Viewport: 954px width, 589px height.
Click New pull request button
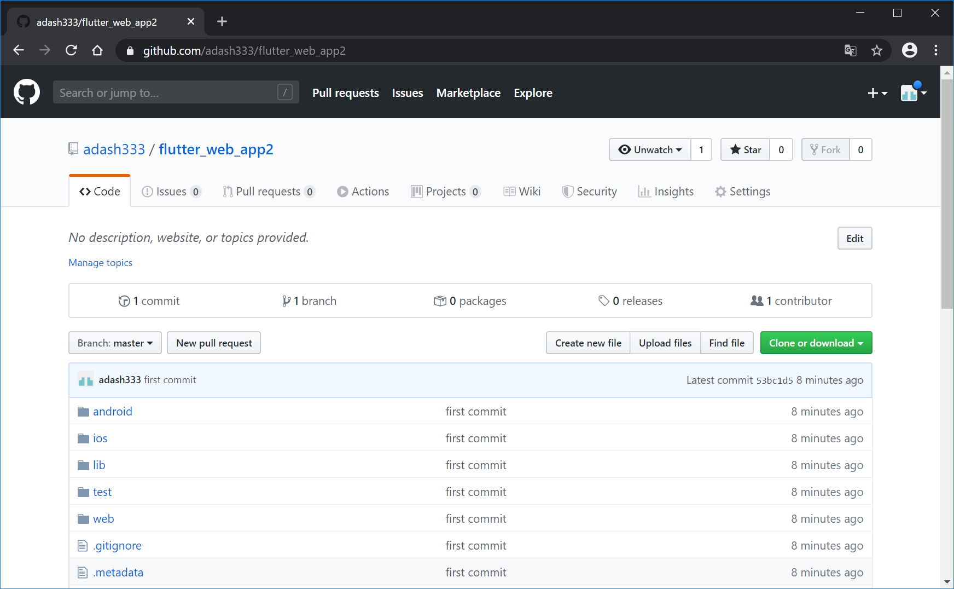[x=214, y=343]
